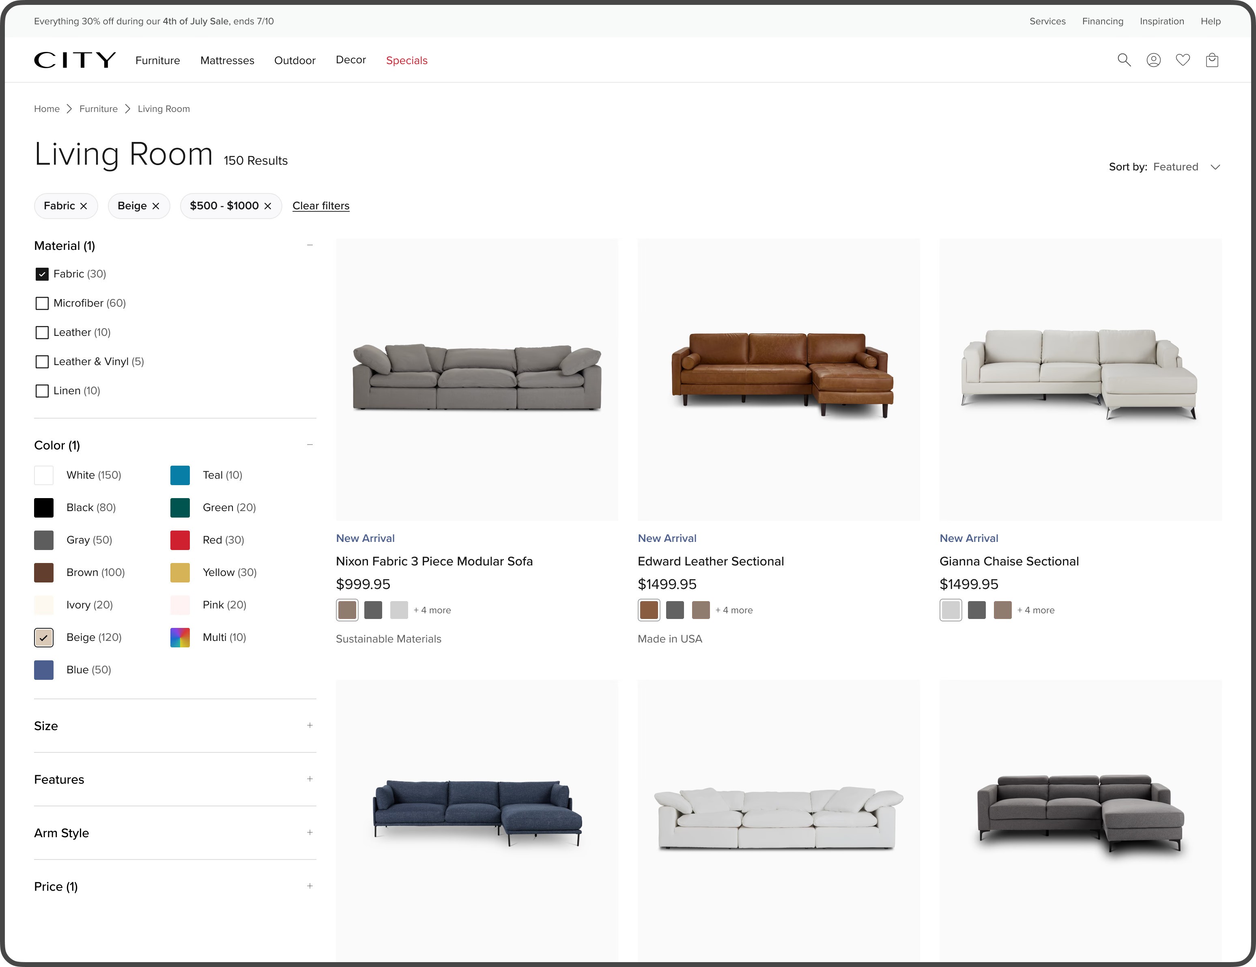Viewport: 1256px width, 967px height.
Task: Uncheck the Fabric material checkbox
Action: point(42,274)
